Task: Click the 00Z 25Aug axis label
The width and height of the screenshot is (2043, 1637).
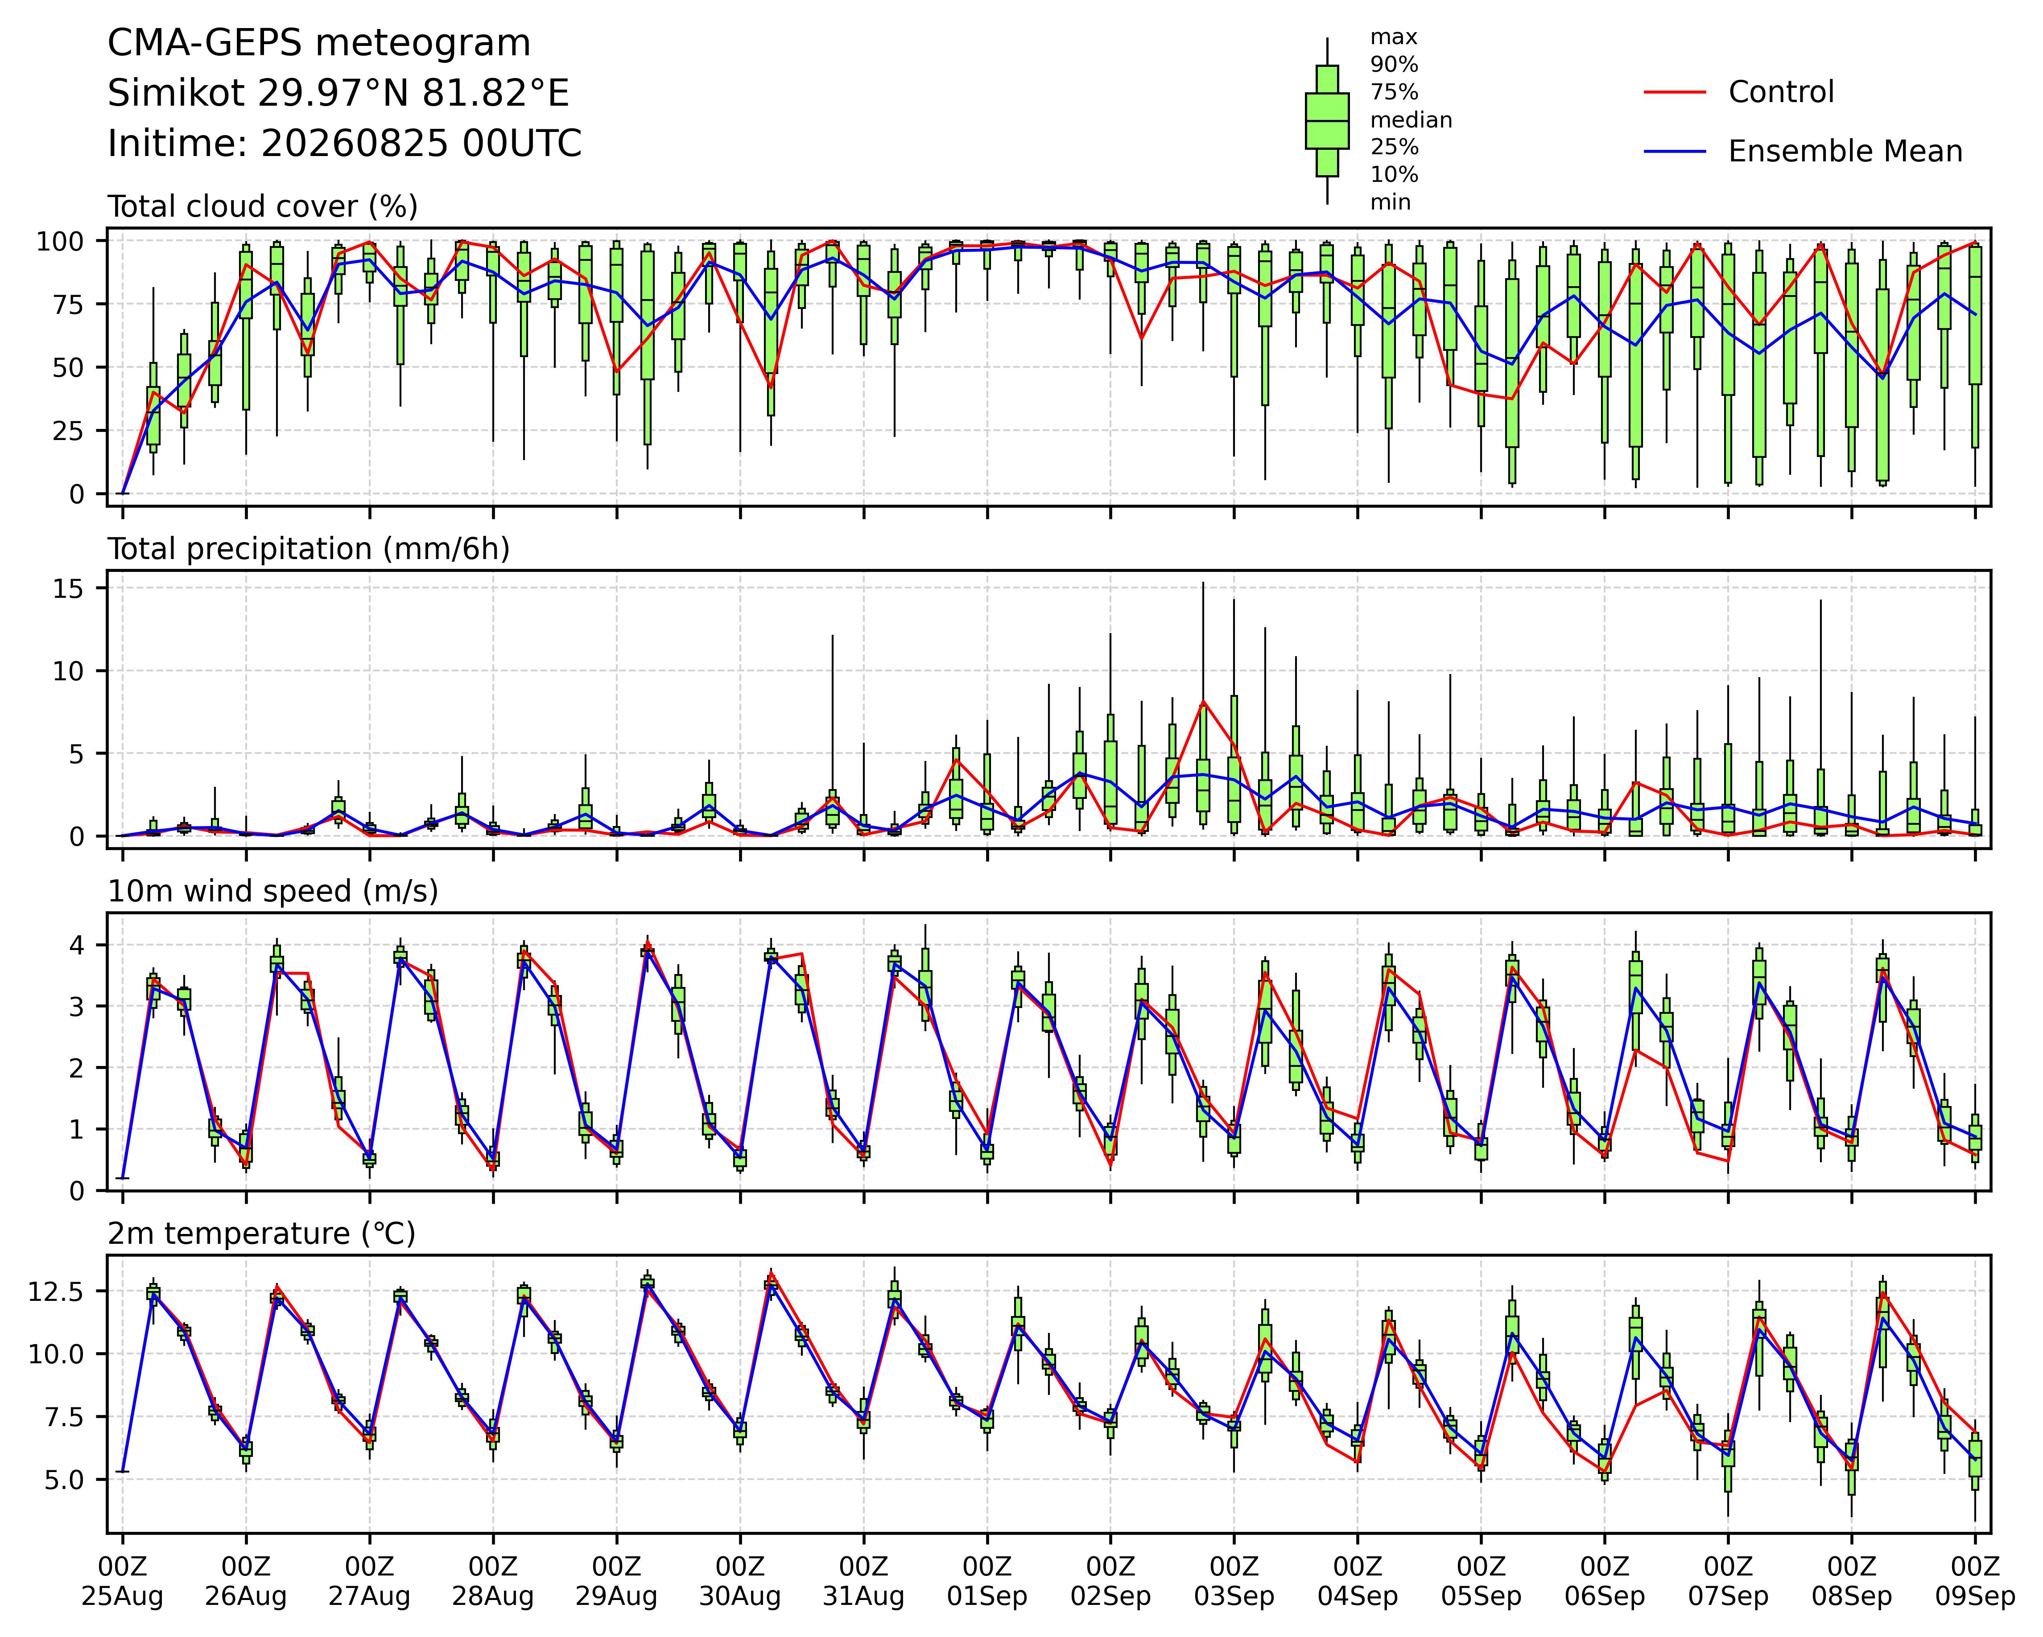Action: 122,1581
